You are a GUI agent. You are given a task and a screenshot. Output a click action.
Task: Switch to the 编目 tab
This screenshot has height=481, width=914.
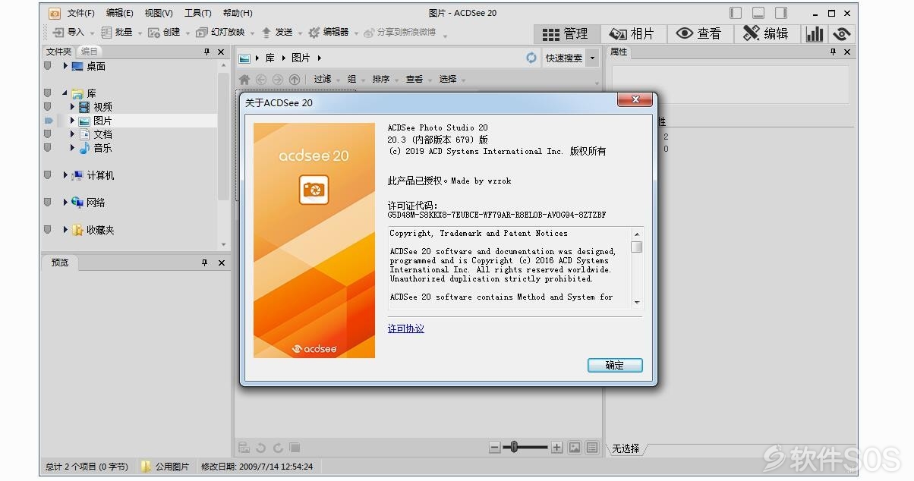point(90,52)
